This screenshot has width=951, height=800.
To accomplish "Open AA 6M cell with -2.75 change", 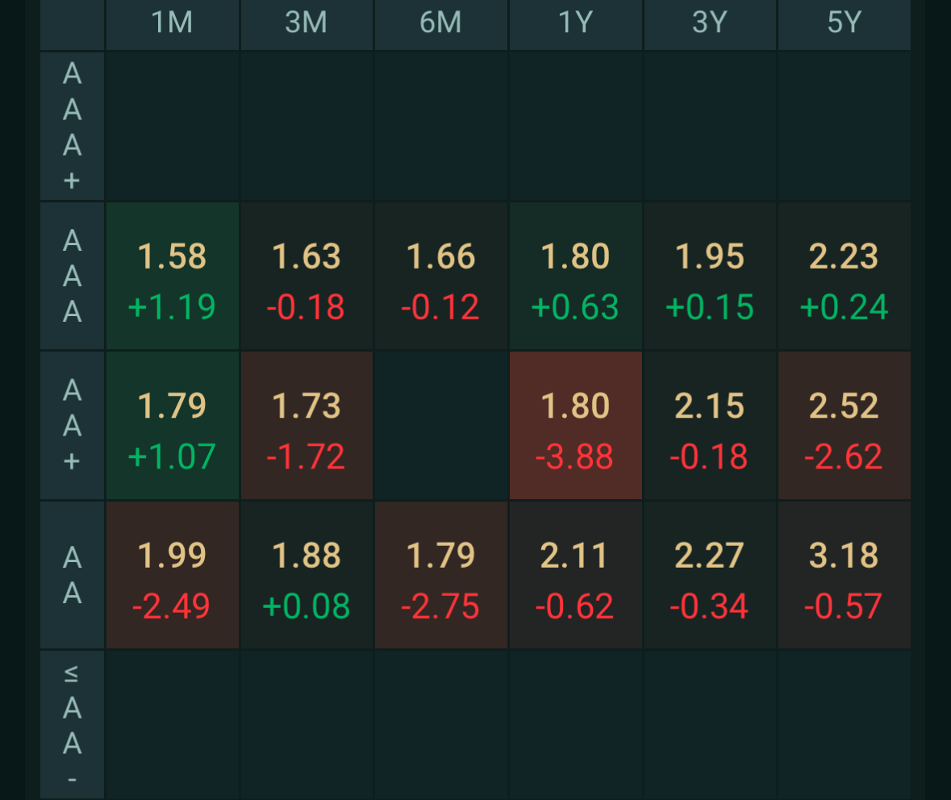I will coord(440,575).
